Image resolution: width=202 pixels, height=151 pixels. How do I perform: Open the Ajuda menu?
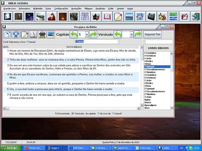coord(130,9)
